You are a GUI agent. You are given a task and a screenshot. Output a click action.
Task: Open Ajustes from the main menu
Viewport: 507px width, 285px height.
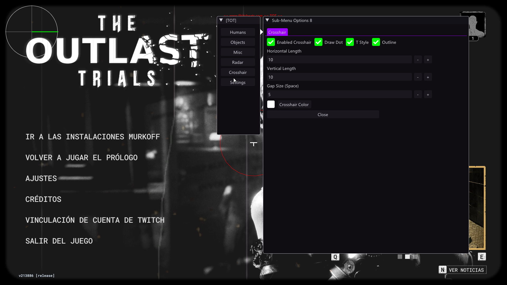pyautogui.click(x=41, y=178)
